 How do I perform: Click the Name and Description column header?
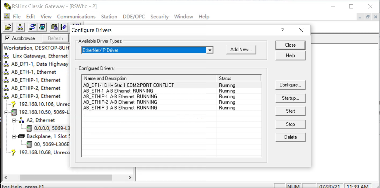149,78
